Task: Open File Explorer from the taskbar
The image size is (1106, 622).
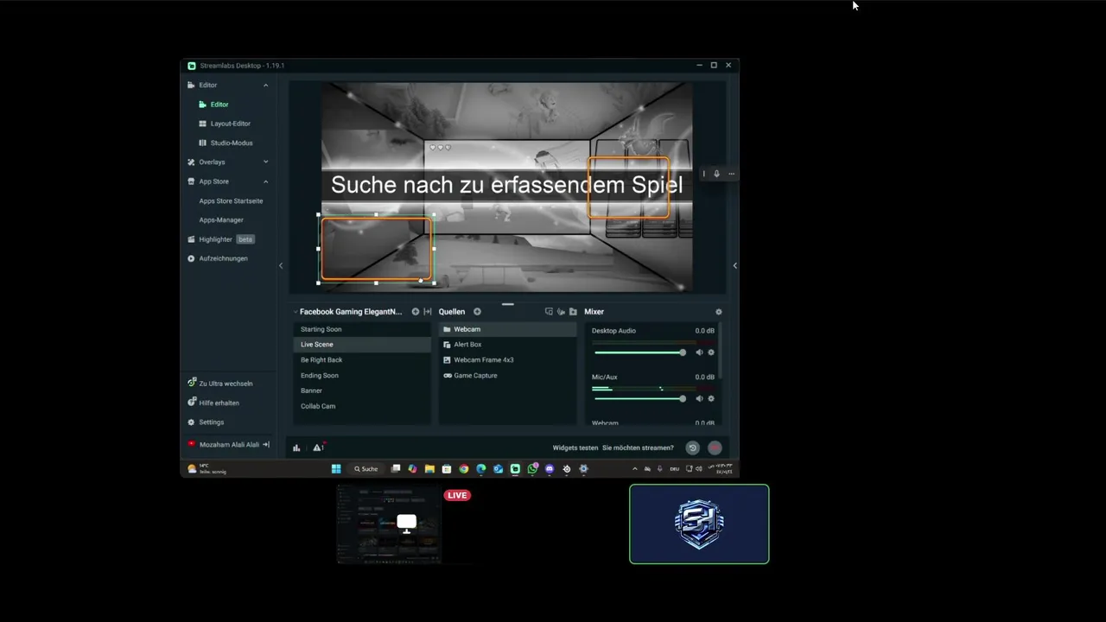Action: coord(429,469)
